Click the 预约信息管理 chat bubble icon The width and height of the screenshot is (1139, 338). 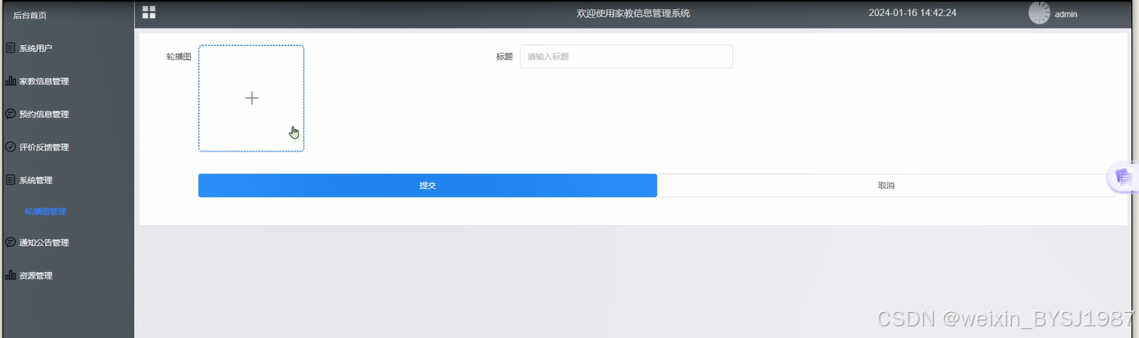click(x=10, y=114)
